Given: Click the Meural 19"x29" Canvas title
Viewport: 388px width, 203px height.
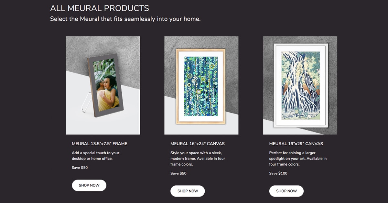Looking at the screenshot, I should coord(296,144).
